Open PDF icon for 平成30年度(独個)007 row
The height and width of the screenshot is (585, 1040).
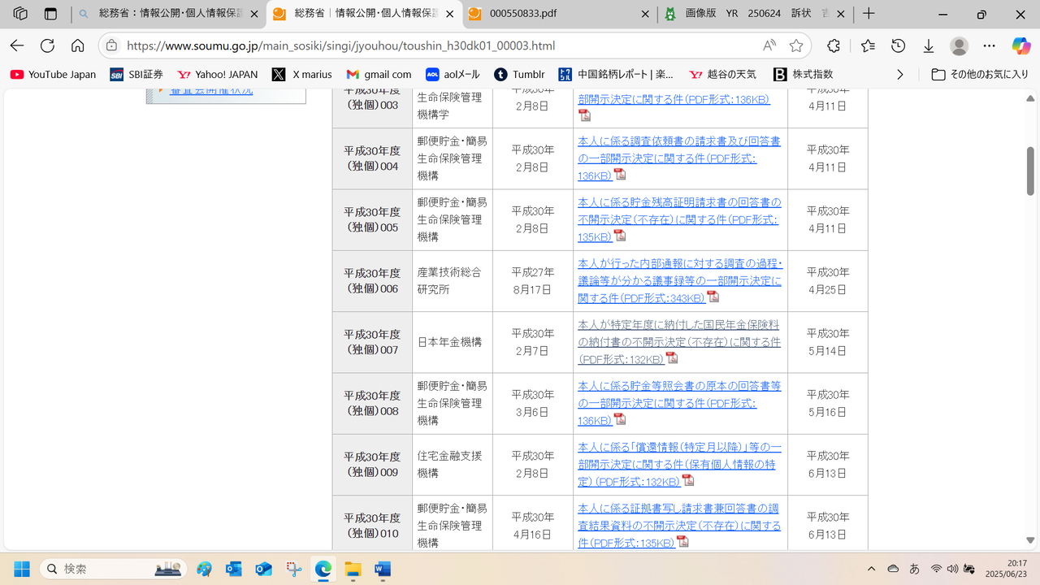point(672,357)
